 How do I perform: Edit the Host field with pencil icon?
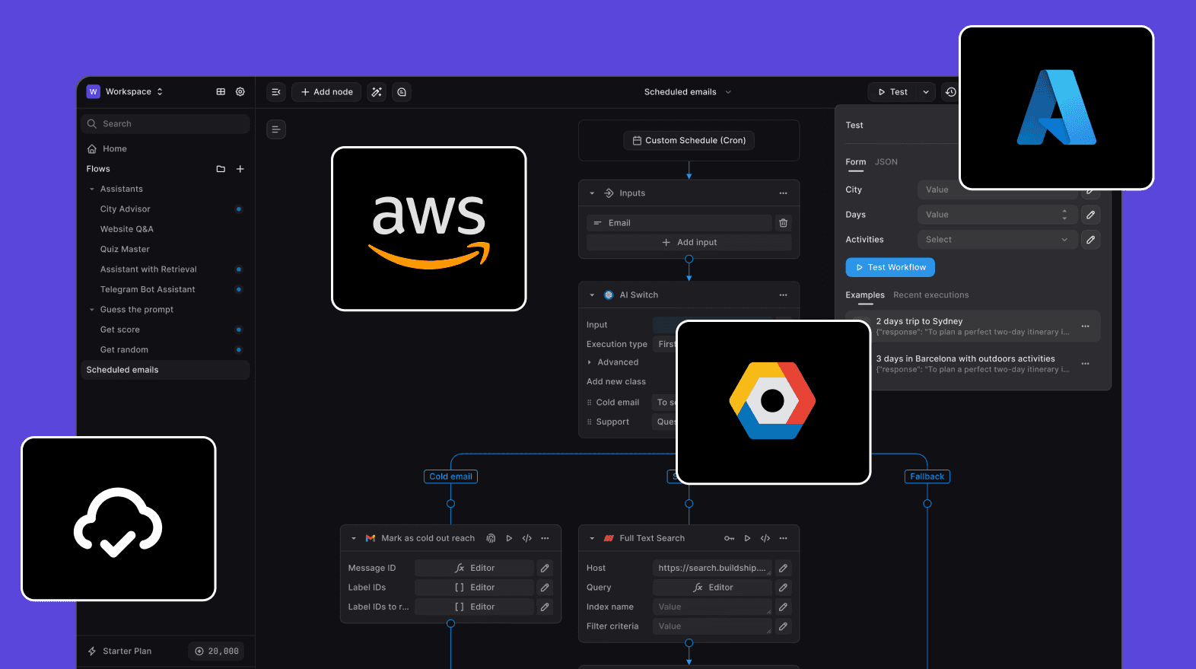click(x=783, y=568)
